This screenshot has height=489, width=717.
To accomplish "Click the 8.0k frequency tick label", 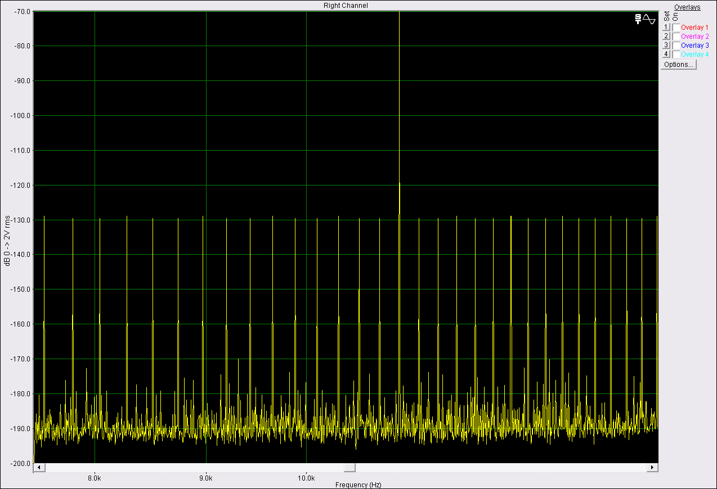I will [95, 478].
